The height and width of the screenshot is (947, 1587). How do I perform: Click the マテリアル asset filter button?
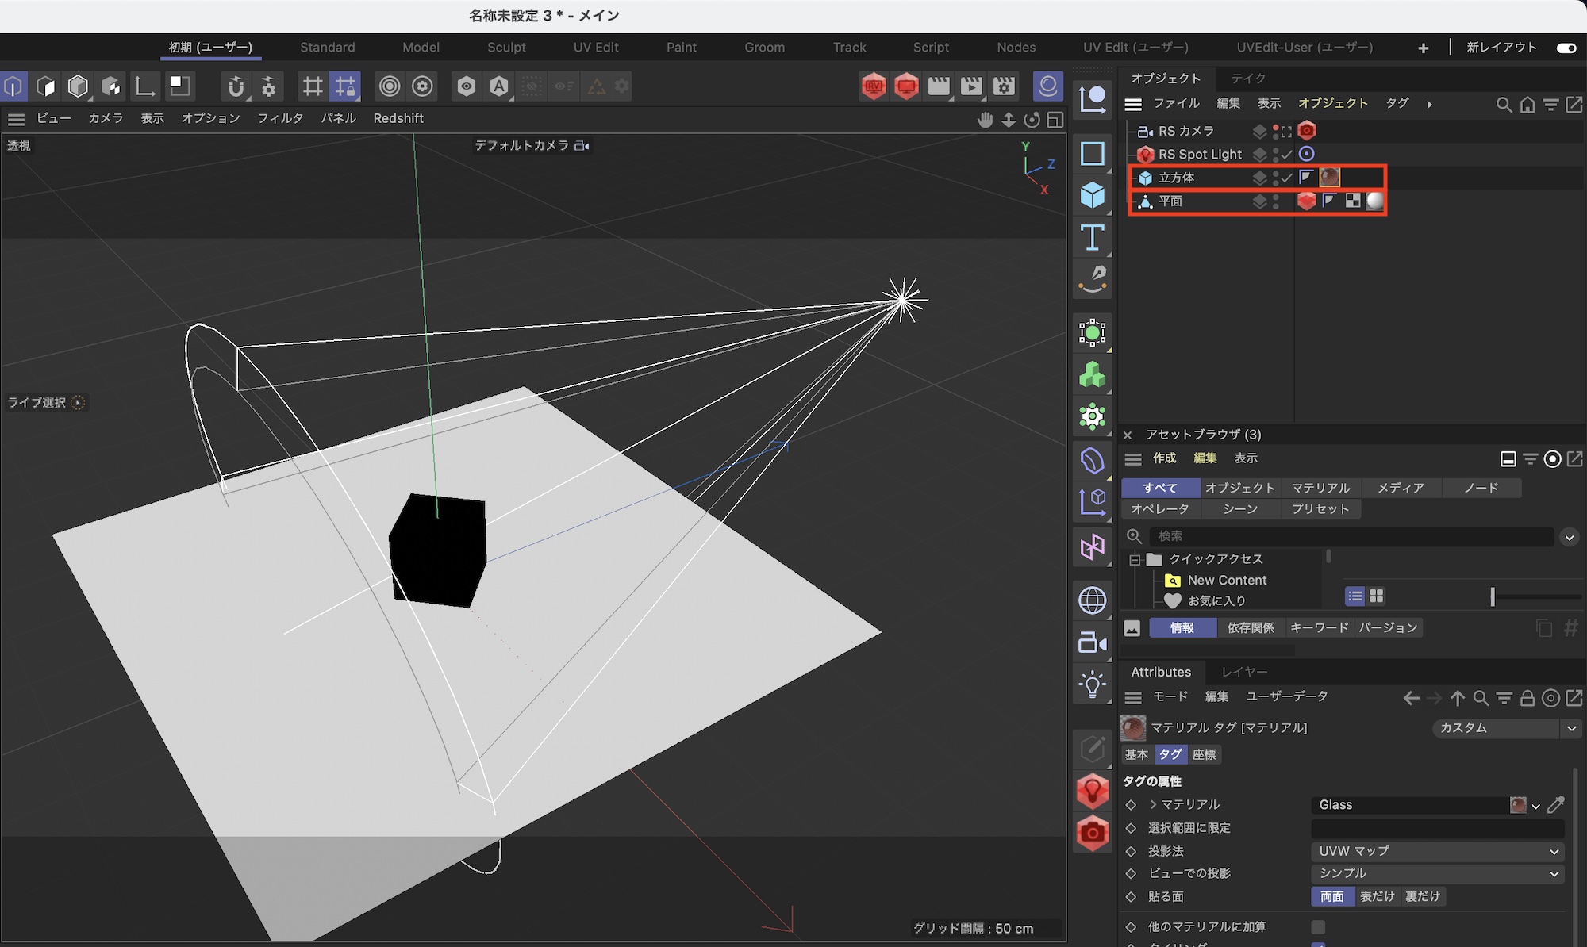(x=1320, y=488)
